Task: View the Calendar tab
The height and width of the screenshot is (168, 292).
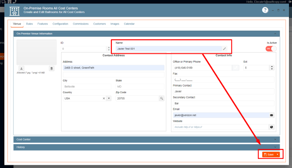Action: click(x=129, y=24)
